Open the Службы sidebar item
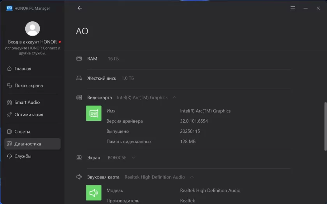This screenshot has height=204, width=327. [x=23, y=156]
